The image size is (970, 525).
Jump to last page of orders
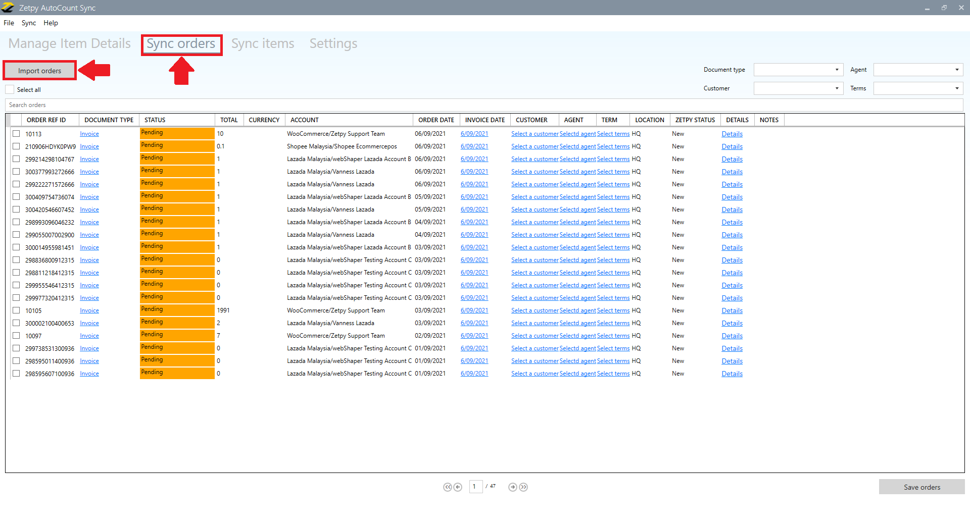pos(523,487)
